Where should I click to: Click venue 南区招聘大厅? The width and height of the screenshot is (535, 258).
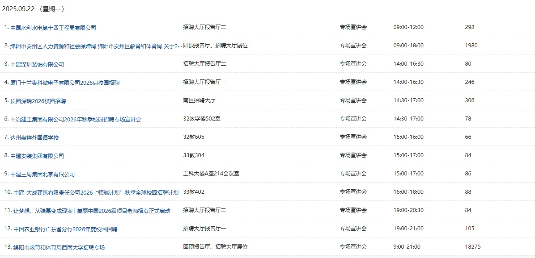[x=200, y=100]
